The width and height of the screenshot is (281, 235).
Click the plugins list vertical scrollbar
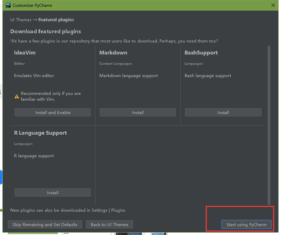(269, 125)
